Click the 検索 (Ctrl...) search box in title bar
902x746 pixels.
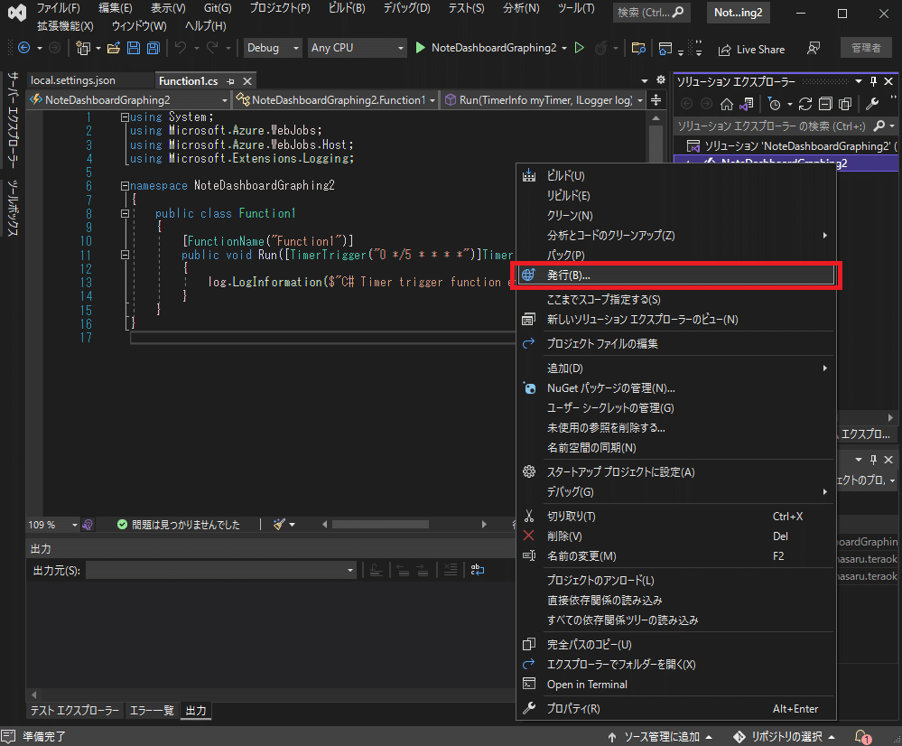[651, 12]
